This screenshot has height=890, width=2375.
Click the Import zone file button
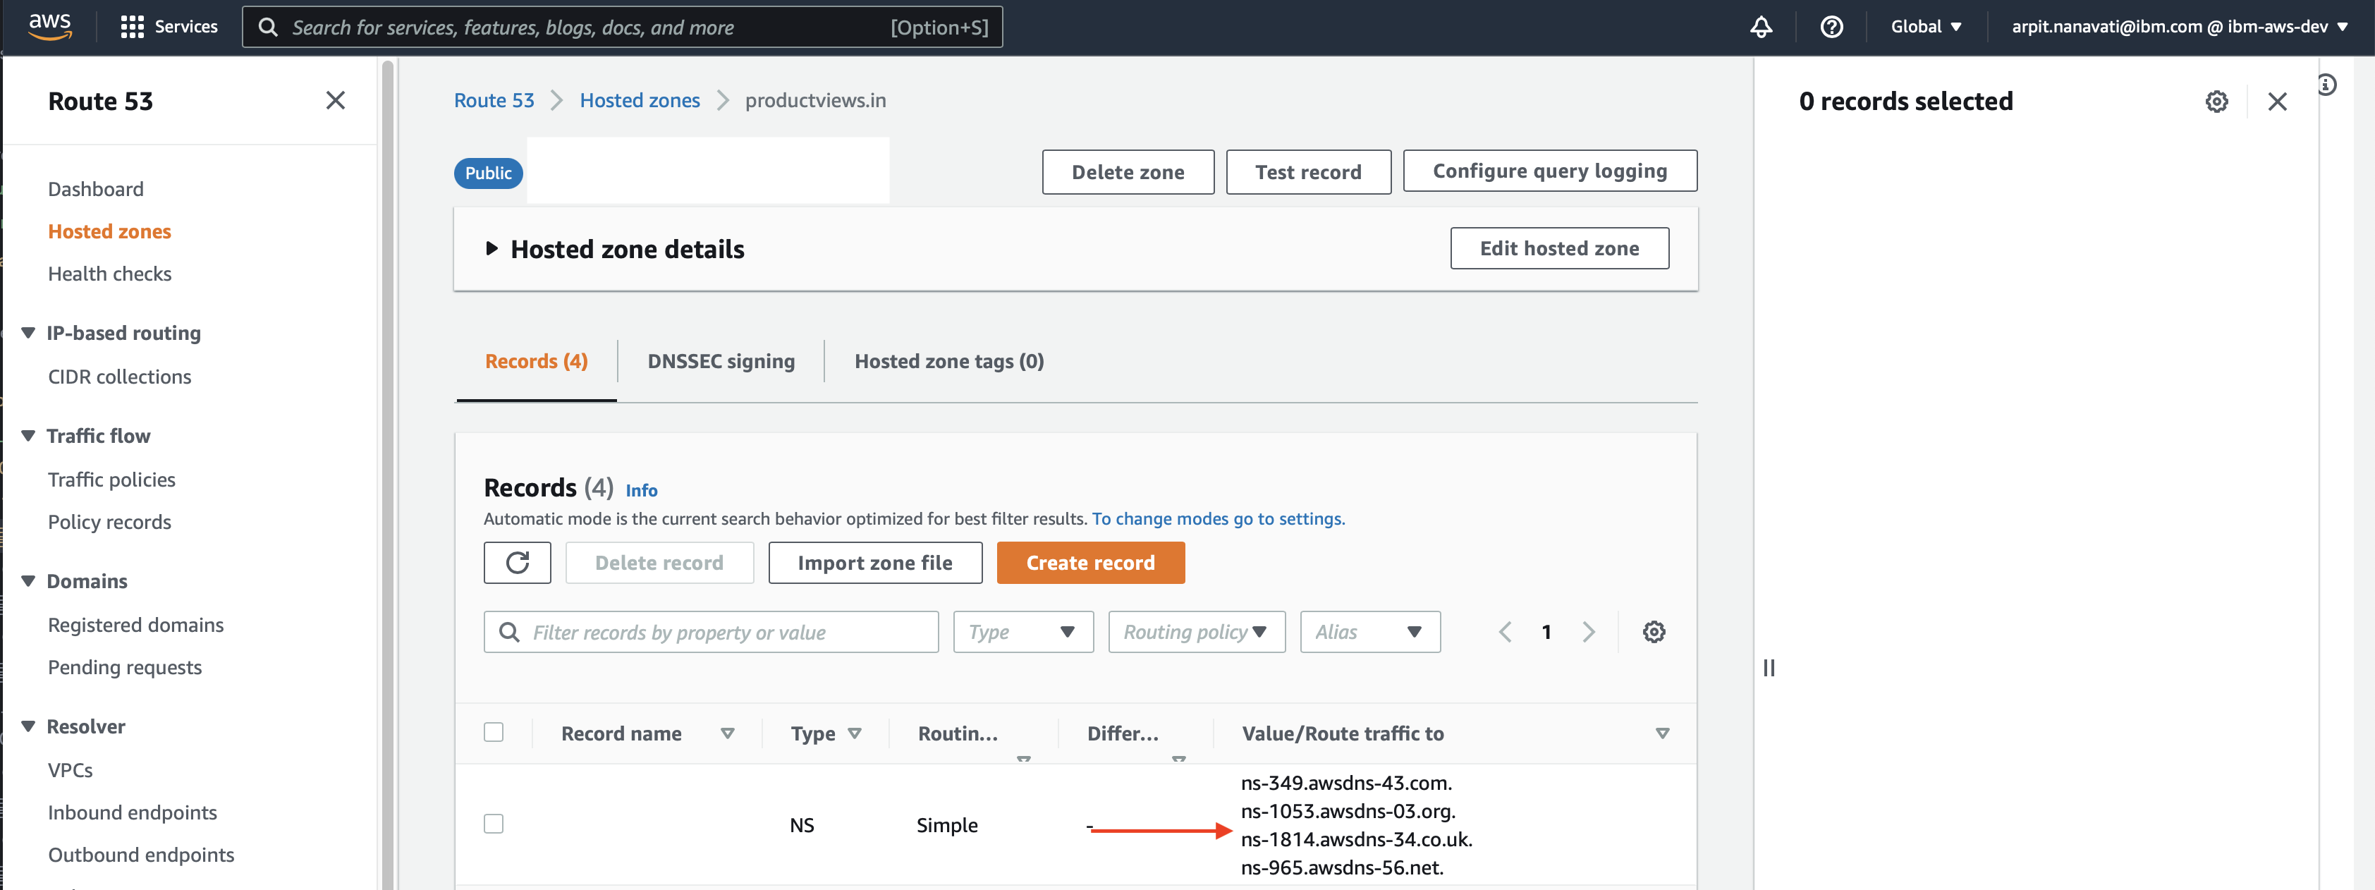tap(875, 563)
